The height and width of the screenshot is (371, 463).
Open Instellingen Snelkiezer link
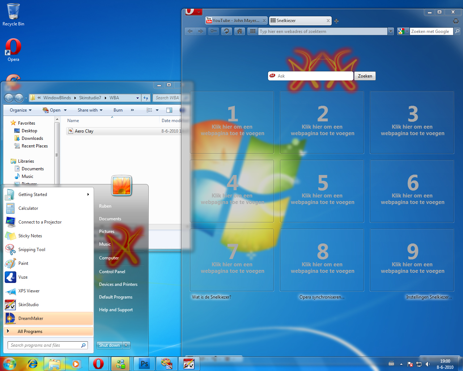(429, 297)
